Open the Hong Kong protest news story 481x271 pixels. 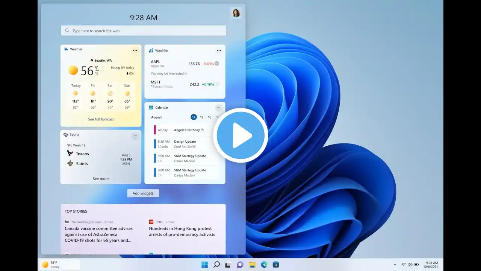click(x=182, y=231)
